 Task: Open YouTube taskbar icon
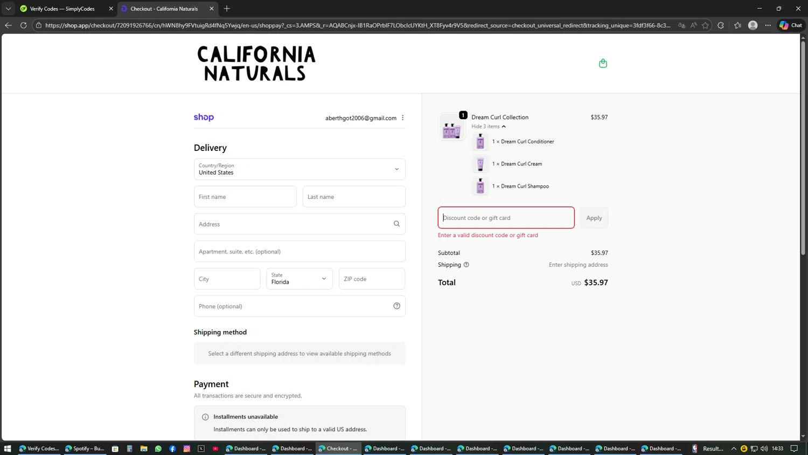pos(215,449)
